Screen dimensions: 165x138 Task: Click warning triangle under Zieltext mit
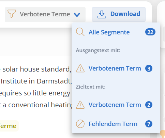(80, 105)
